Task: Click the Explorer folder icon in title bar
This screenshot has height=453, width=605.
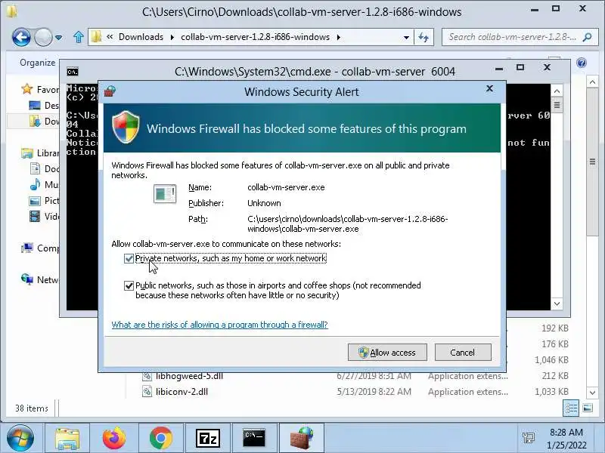Action: coord(11,11)
